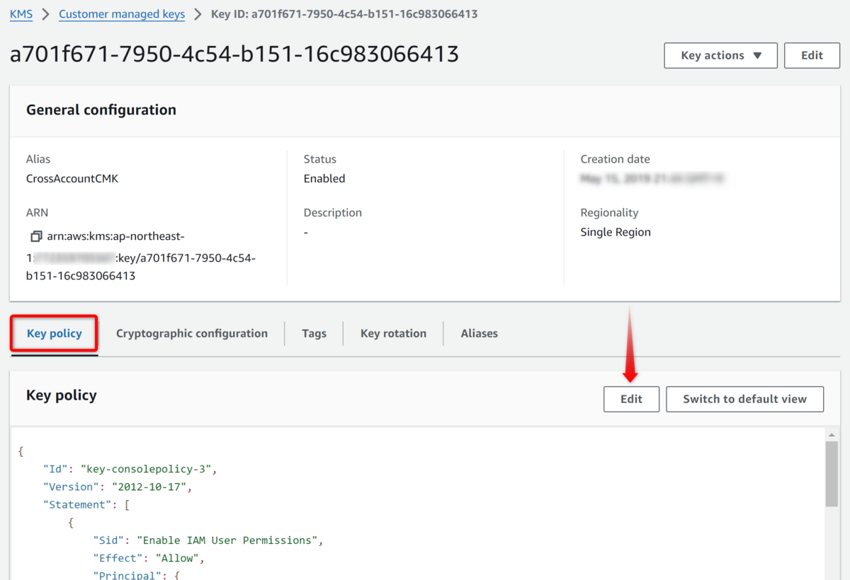Click the "2012-10-17" Version line
Viewport: 850px width, 580px height.
[118, 487]
